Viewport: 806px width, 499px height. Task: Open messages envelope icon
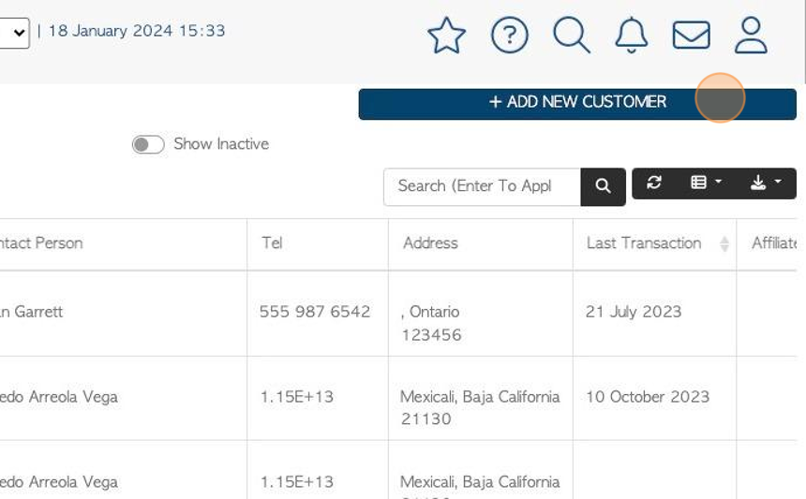[x=692, y=36]
